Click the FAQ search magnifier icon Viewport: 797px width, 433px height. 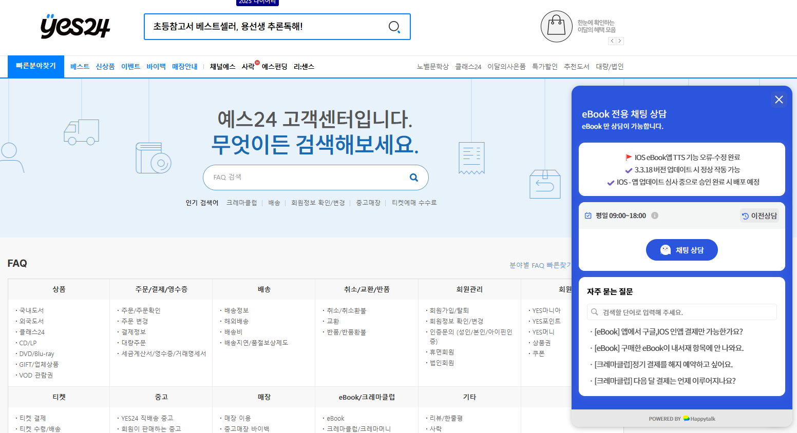tap(413, 178)
